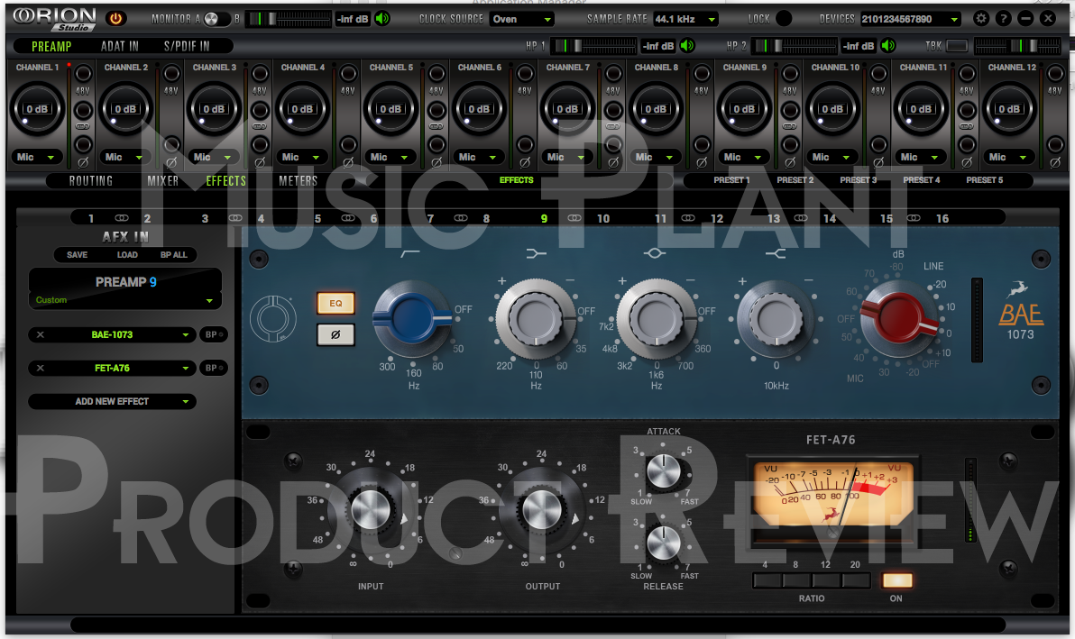Image resolution: width=1075 pixels, height=639 pixels.
Task: Switch to the ADAT IN tab
Action: point(120,46)
